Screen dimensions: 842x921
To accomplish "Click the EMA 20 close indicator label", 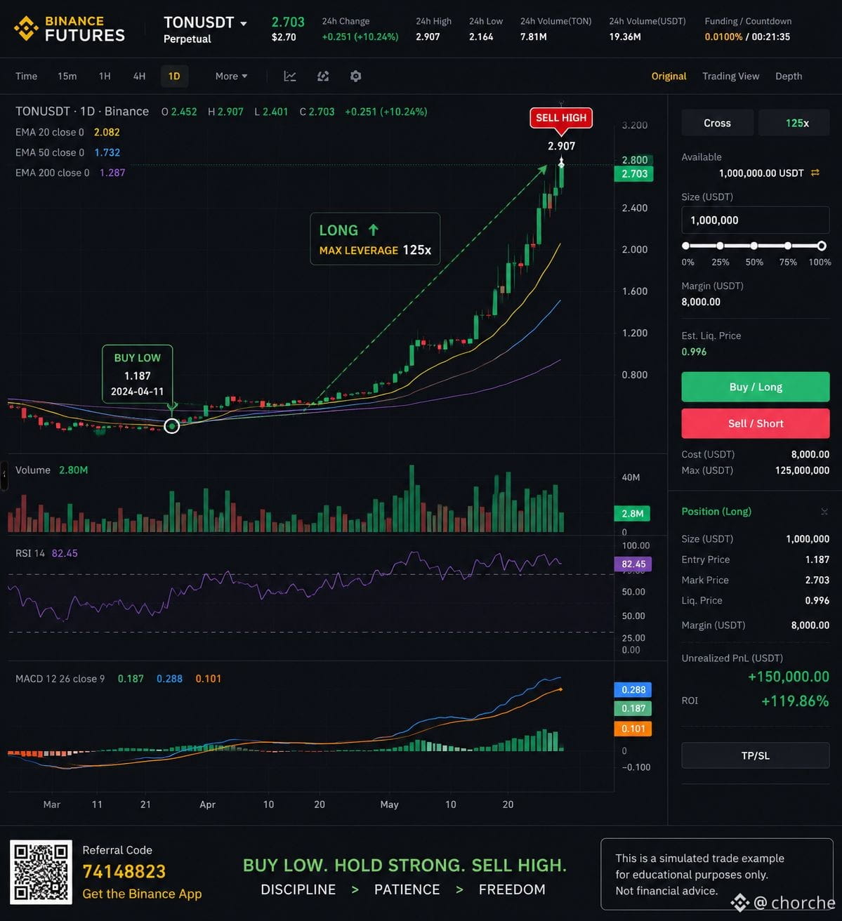I will click(50, 132).
